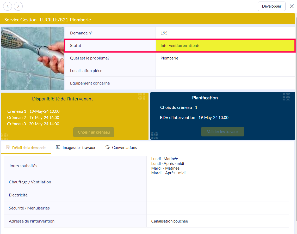
Task: Close the request detail panel
Action: 292,6
